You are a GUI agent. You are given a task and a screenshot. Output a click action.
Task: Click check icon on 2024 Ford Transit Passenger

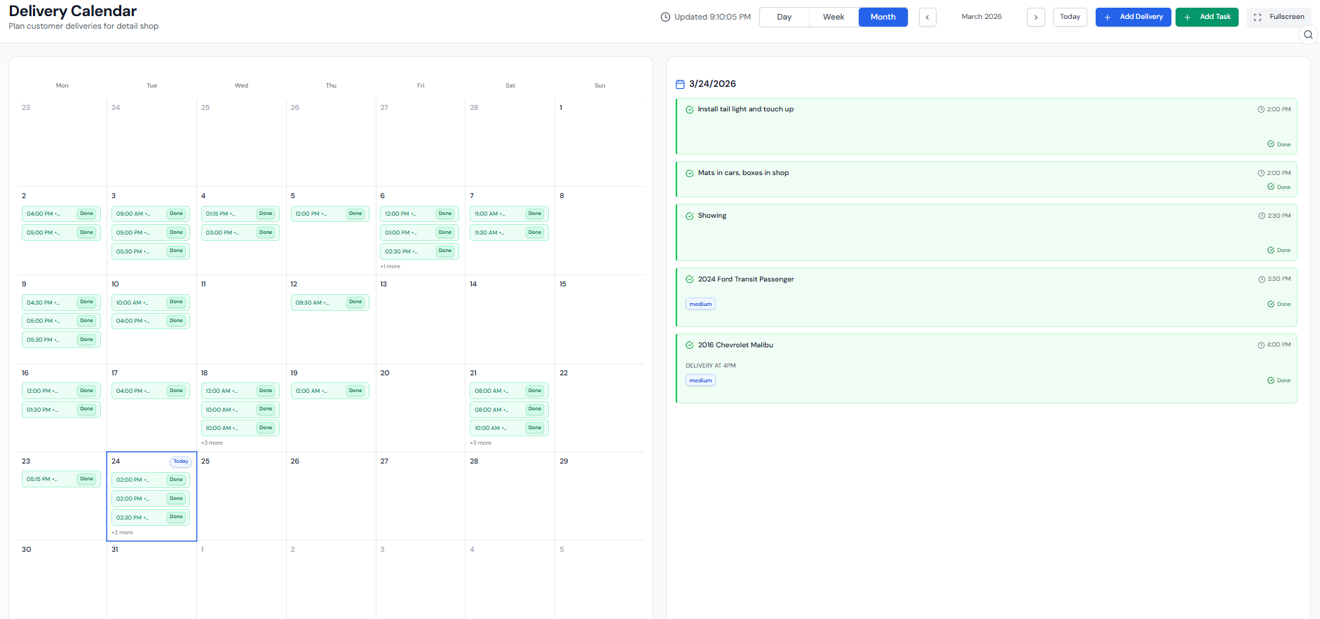[x=690, y=279]
